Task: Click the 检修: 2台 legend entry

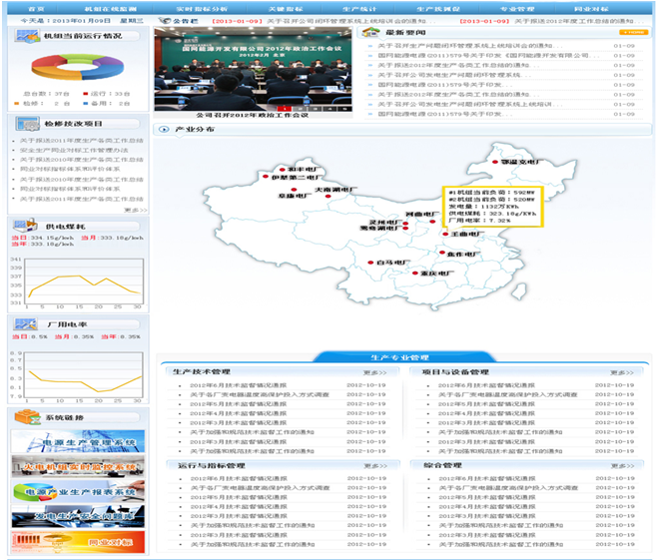Action: (42, 103)
